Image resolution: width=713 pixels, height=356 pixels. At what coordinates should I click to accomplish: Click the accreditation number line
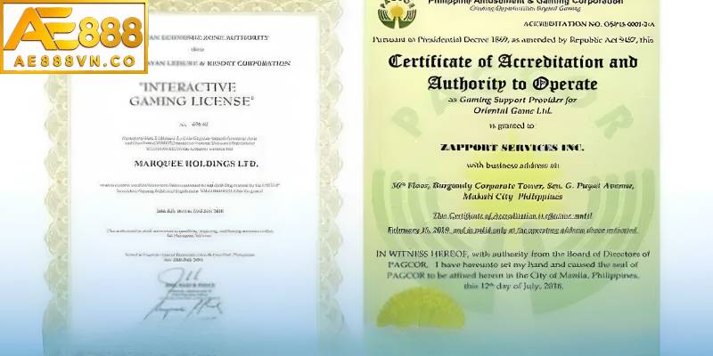pos(589,24)
